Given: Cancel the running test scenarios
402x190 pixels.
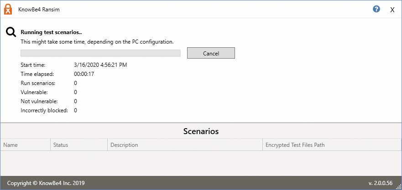Looking at the screenshot, I should 211,53.
